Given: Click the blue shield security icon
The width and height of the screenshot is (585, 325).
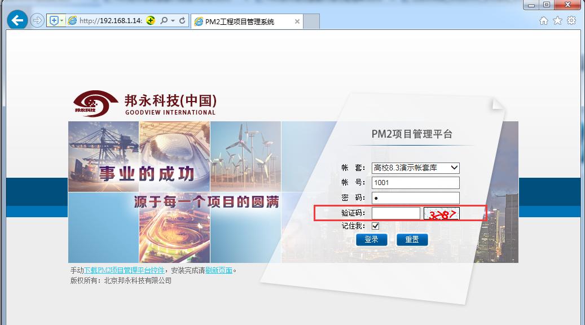Looking at the screenshot, I should click(x=54, y=21).
